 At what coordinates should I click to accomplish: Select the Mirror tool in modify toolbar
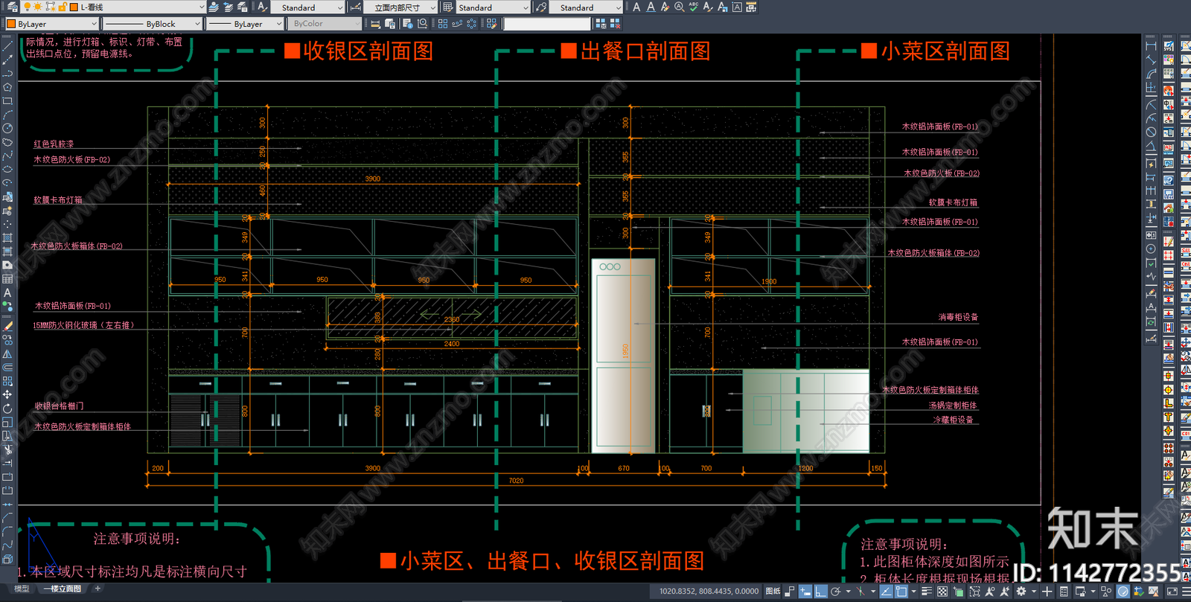point(7,354)
